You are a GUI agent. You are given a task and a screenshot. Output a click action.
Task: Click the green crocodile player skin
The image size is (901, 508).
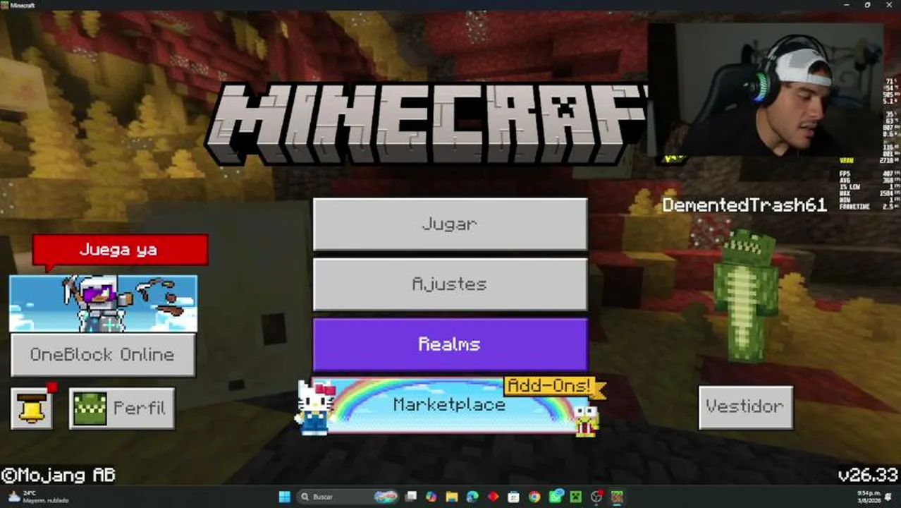click(x=746, y=296)
